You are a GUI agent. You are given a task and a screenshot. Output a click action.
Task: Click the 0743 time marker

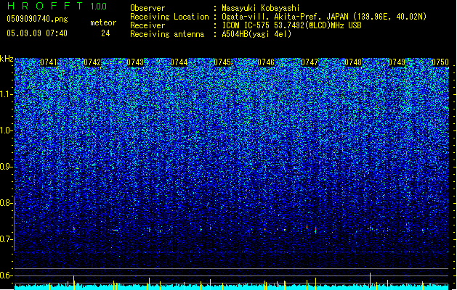coord(135,62)
